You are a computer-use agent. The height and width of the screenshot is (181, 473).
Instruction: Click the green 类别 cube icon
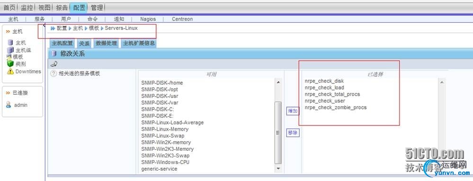(10, 63)
